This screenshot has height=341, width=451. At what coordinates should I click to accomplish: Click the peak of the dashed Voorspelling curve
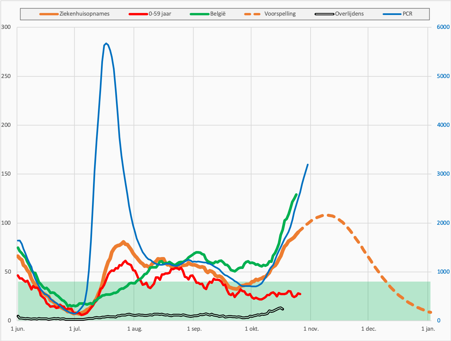pos(328,215)
